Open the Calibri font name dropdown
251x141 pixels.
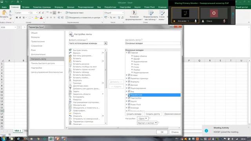(29, 13)
